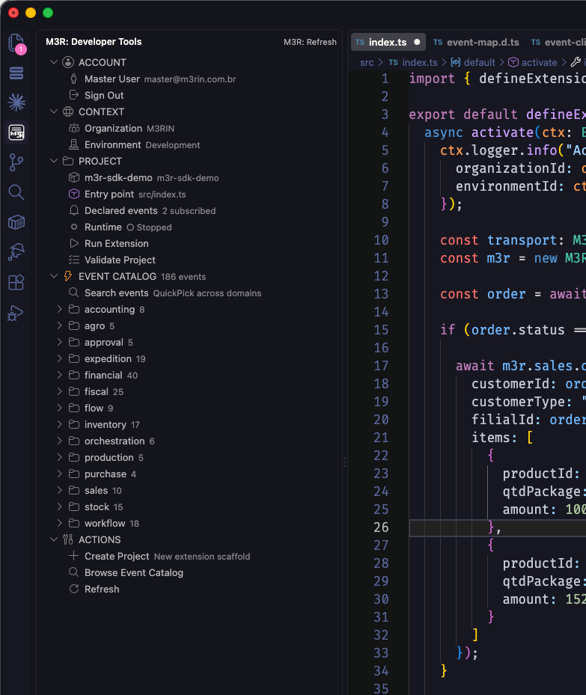Open the Extensions blocks icon
Screen dimensions: 586x695
coord(16,282)
